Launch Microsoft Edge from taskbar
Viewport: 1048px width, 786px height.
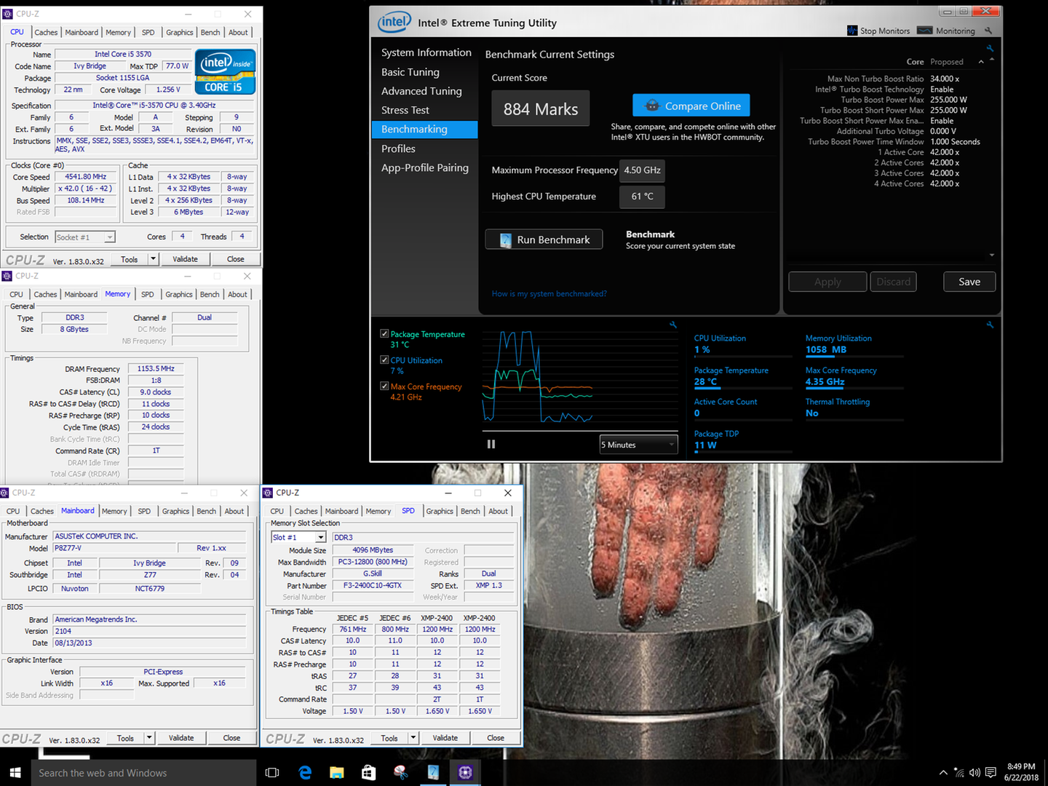[305, 773]
